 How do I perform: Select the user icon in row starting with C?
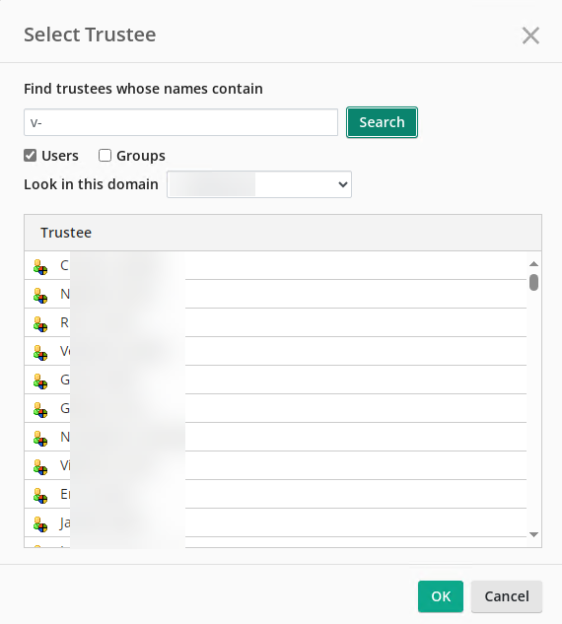coord(40,267)
